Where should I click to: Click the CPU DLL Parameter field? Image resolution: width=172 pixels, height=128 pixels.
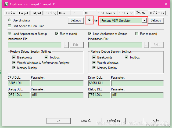pyautogui.click(x=57, y=83)
